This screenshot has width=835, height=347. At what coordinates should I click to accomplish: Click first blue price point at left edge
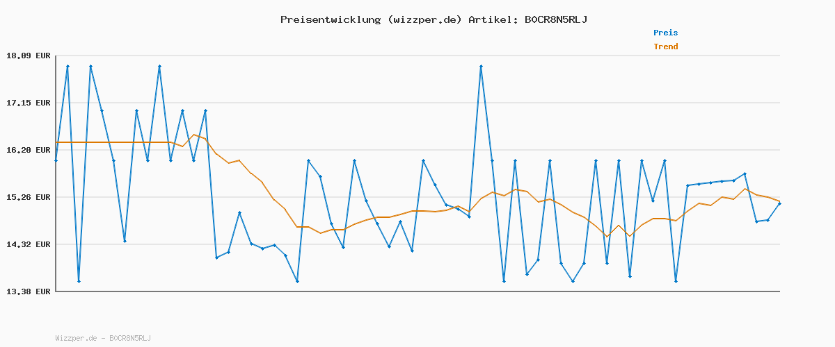tap(56, 160)
